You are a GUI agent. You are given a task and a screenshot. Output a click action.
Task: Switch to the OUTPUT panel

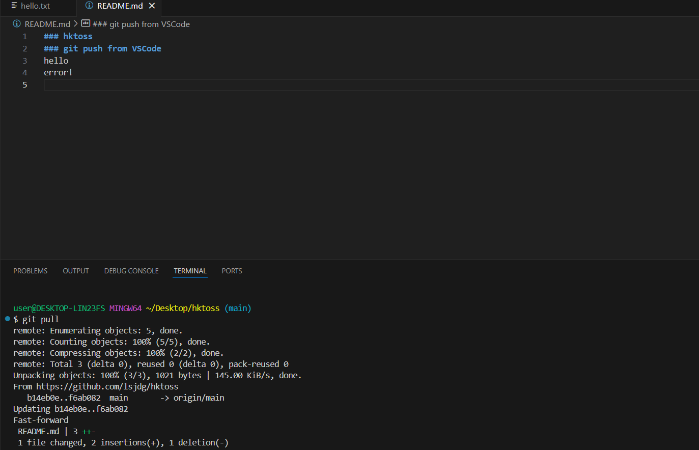[x=75, y=271]
